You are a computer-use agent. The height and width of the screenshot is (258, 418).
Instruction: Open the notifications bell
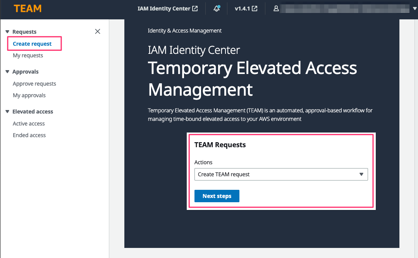point(217,9)
